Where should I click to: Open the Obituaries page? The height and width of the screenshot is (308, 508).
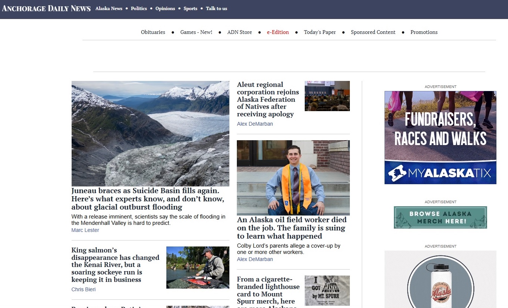pos(153,32)
